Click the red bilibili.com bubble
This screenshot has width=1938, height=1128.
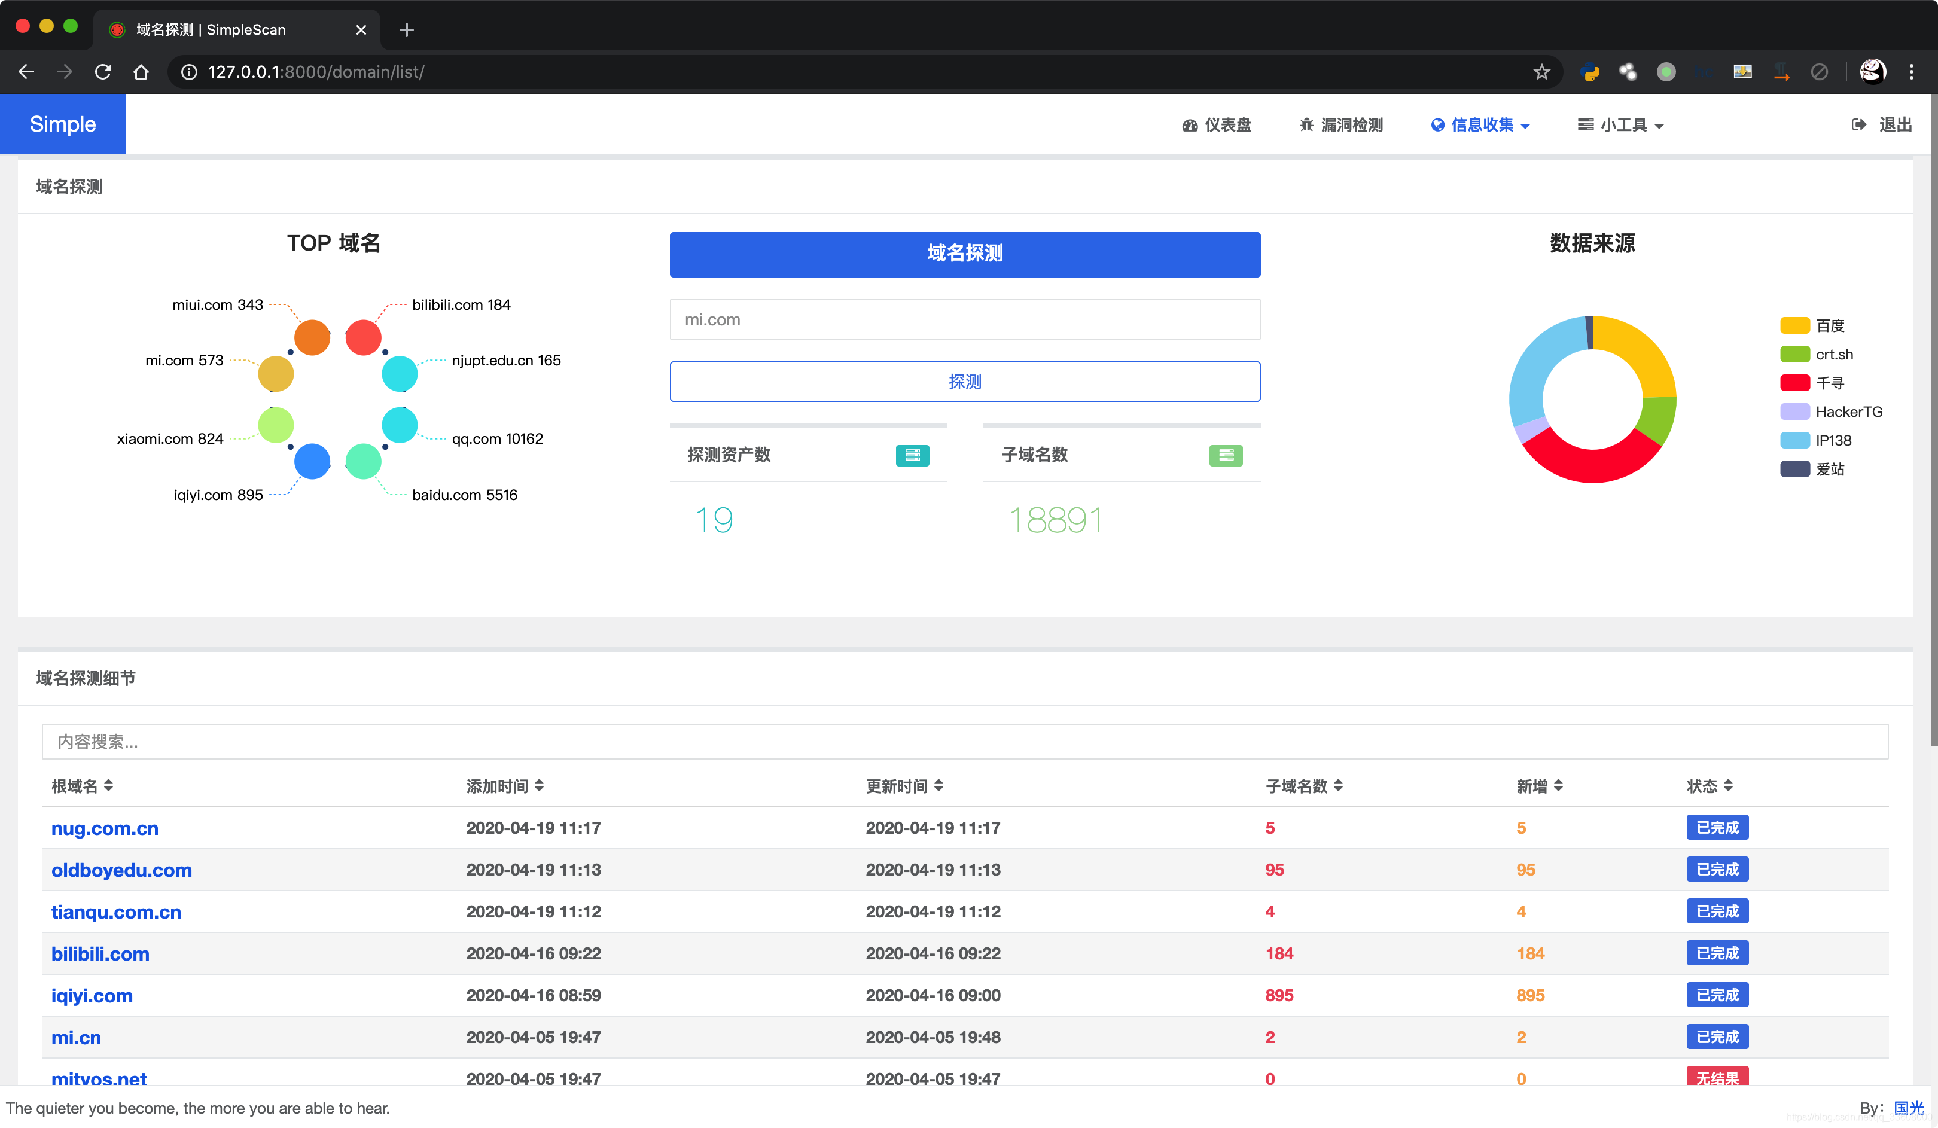click(x=363, y=337)
